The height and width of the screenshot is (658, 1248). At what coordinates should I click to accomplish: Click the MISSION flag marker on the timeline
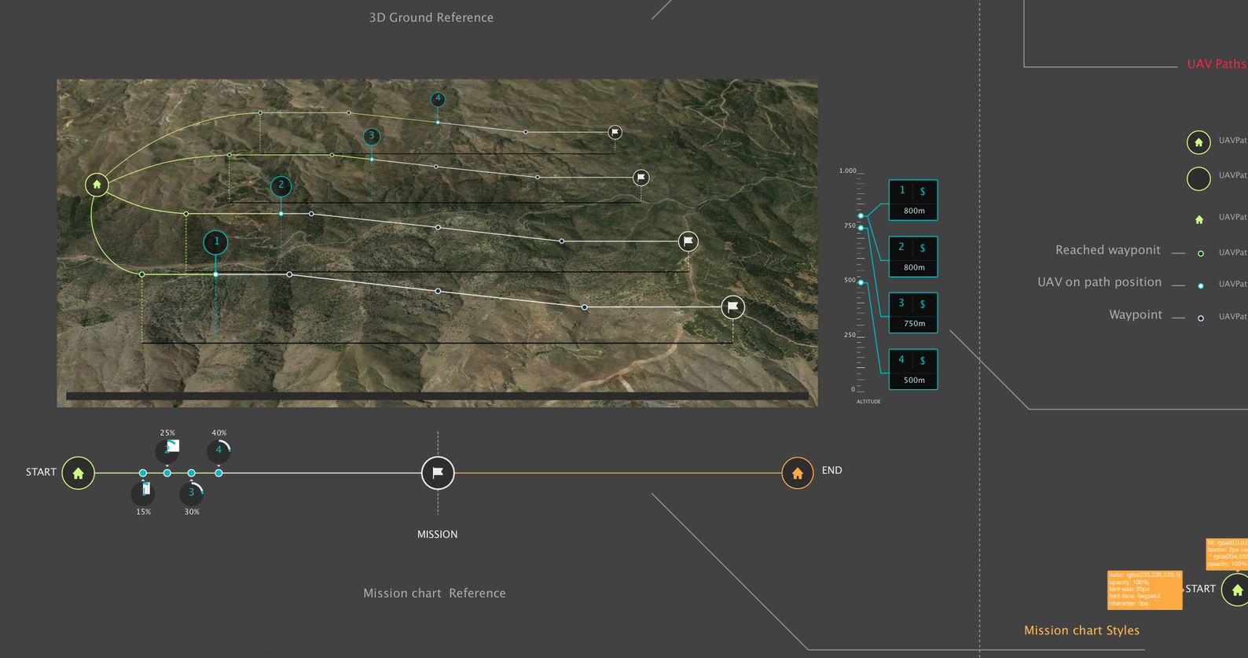[438, 472]
